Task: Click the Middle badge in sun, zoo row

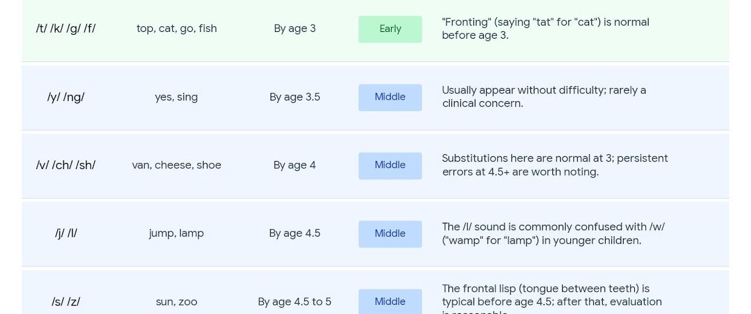Action: point(390,301)
